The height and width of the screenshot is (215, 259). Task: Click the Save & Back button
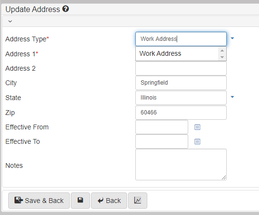[39, 201]
